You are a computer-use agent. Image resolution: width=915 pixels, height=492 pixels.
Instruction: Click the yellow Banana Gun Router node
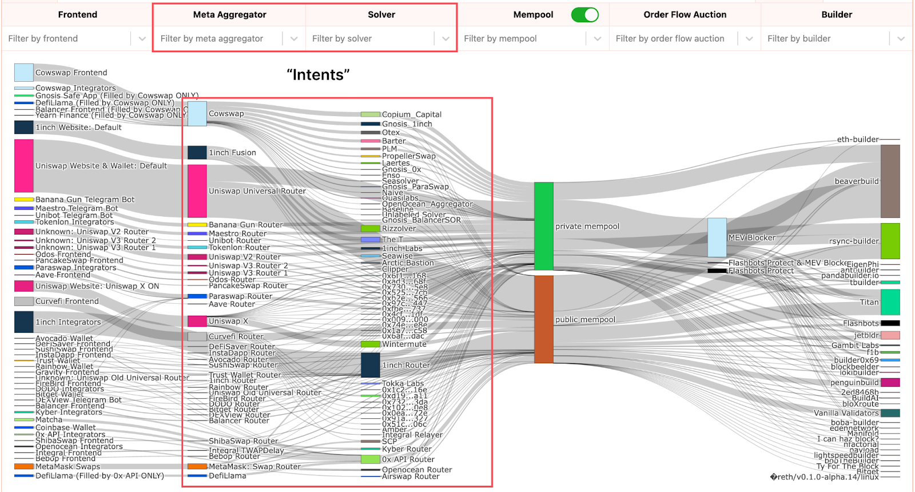(x=197, y=225)
